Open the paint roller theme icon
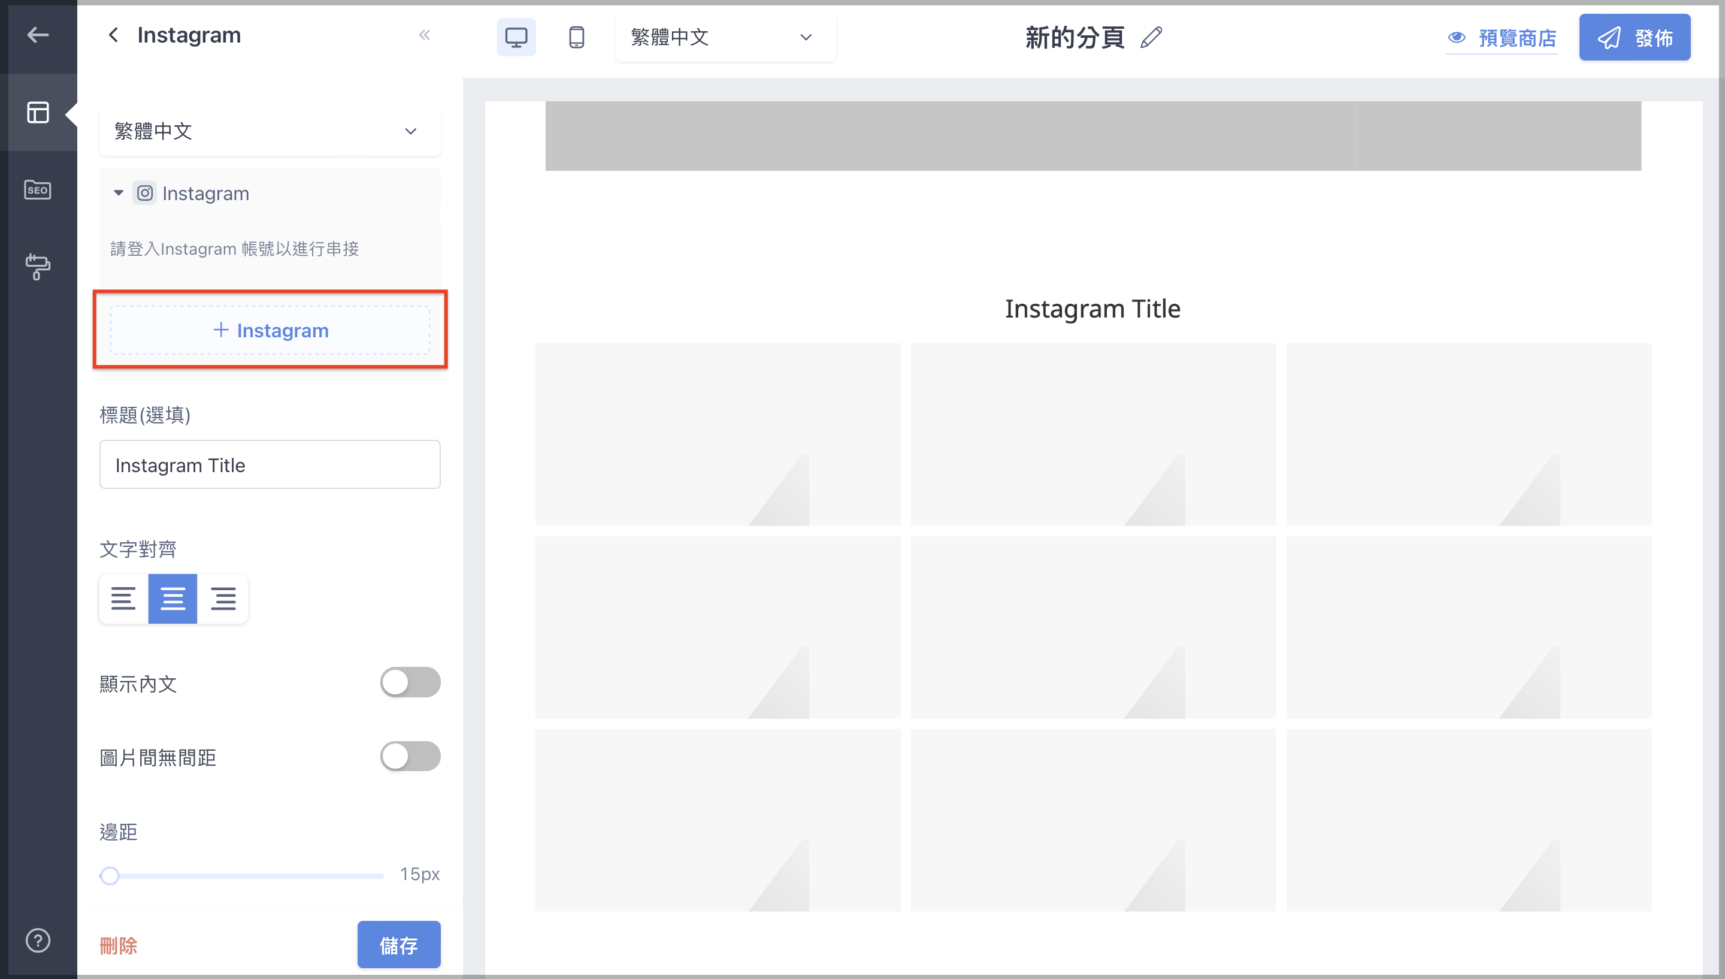 pyautogui.click(x=38, y=266)
